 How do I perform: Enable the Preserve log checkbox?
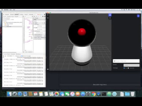(15, 56)
